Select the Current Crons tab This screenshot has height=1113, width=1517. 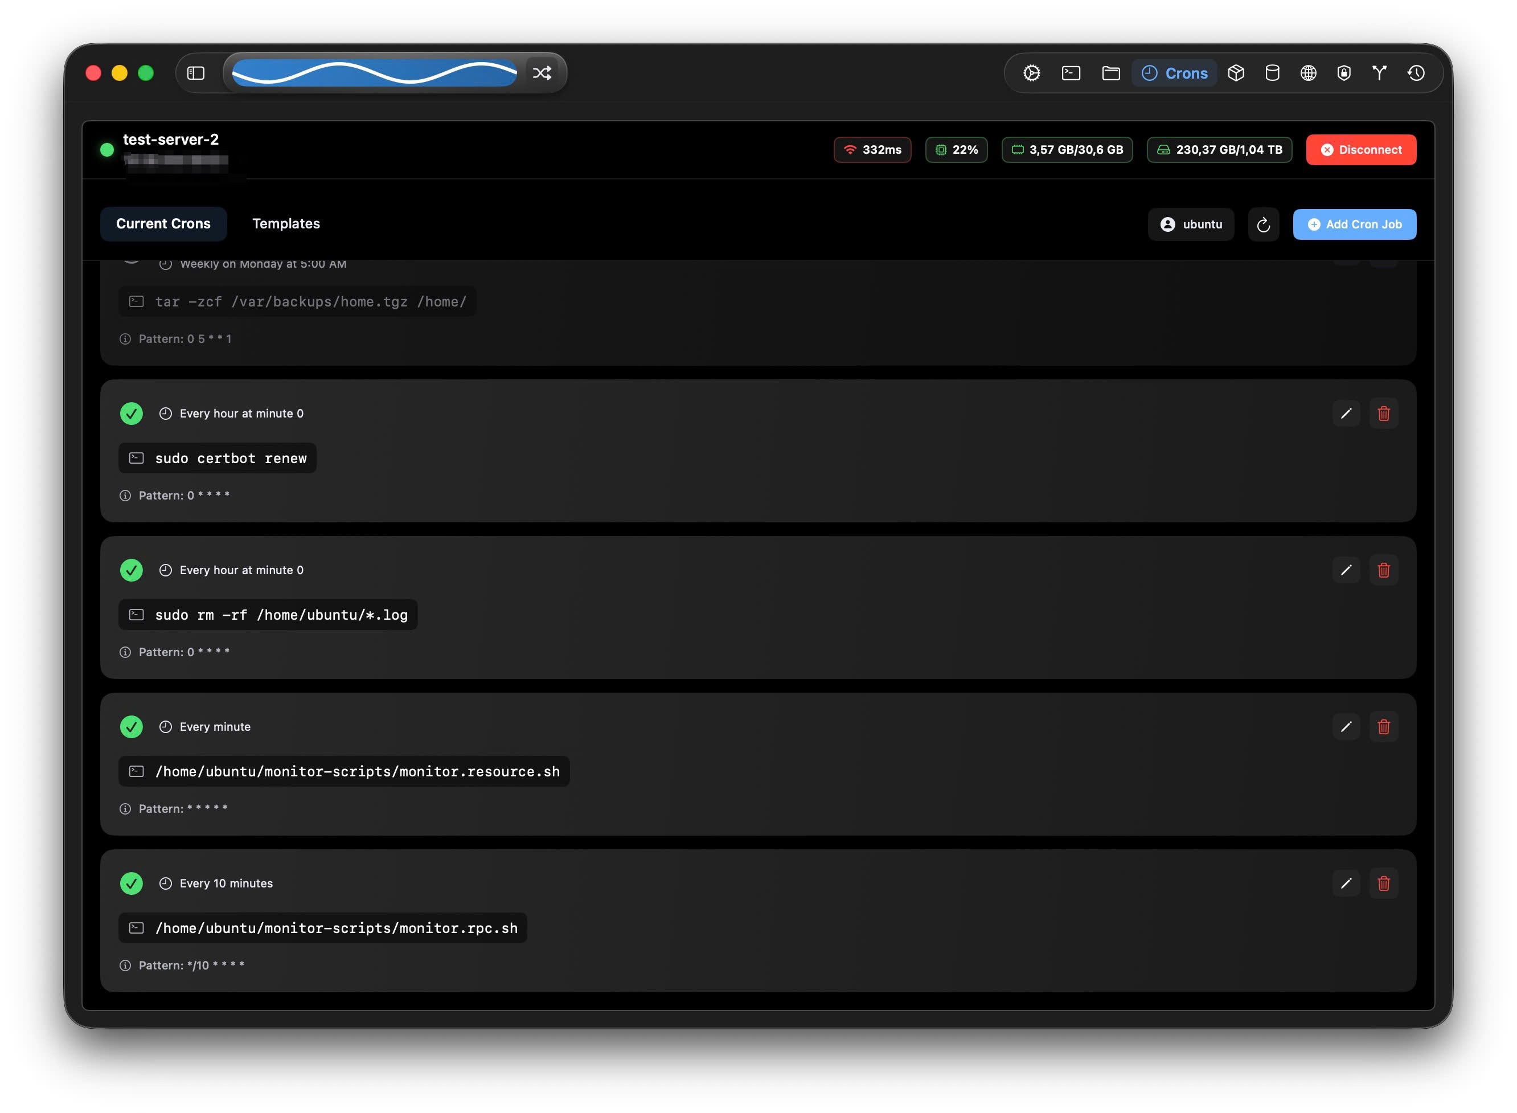pos(163,224)
